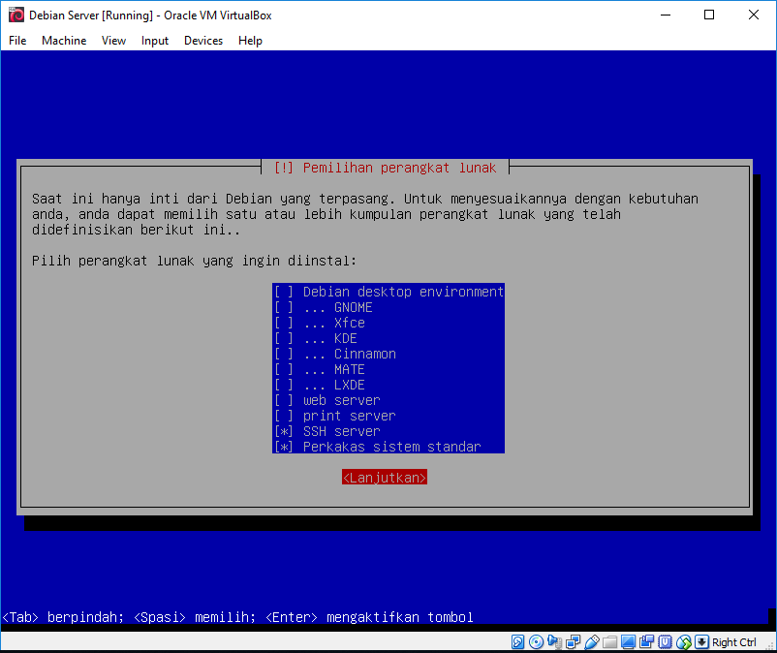Click the VirtualBox icon in title bar
The image size is (777, 653).
pos(16,15)
